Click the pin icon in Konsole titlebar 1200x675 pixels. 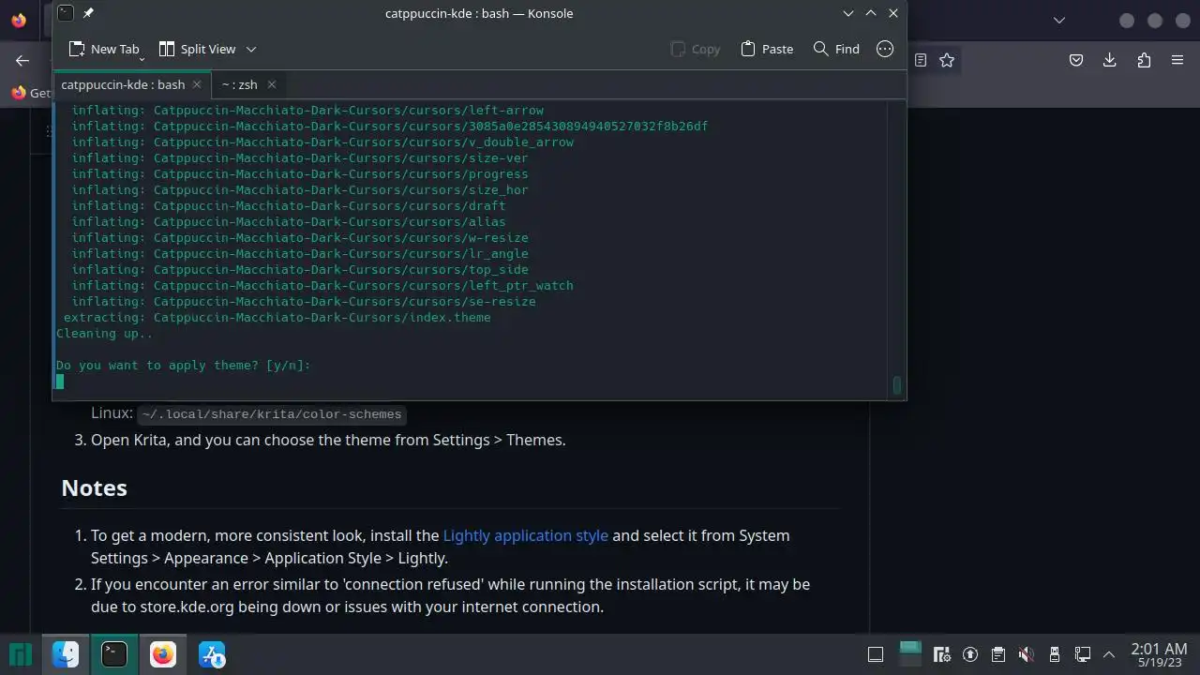[88, 13]
